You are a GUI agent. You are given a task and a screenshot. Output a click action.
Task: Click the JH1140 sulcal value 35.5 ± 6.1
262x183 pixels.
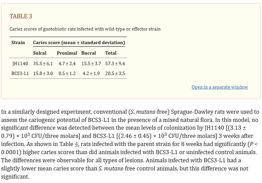(x=43, y=63)
